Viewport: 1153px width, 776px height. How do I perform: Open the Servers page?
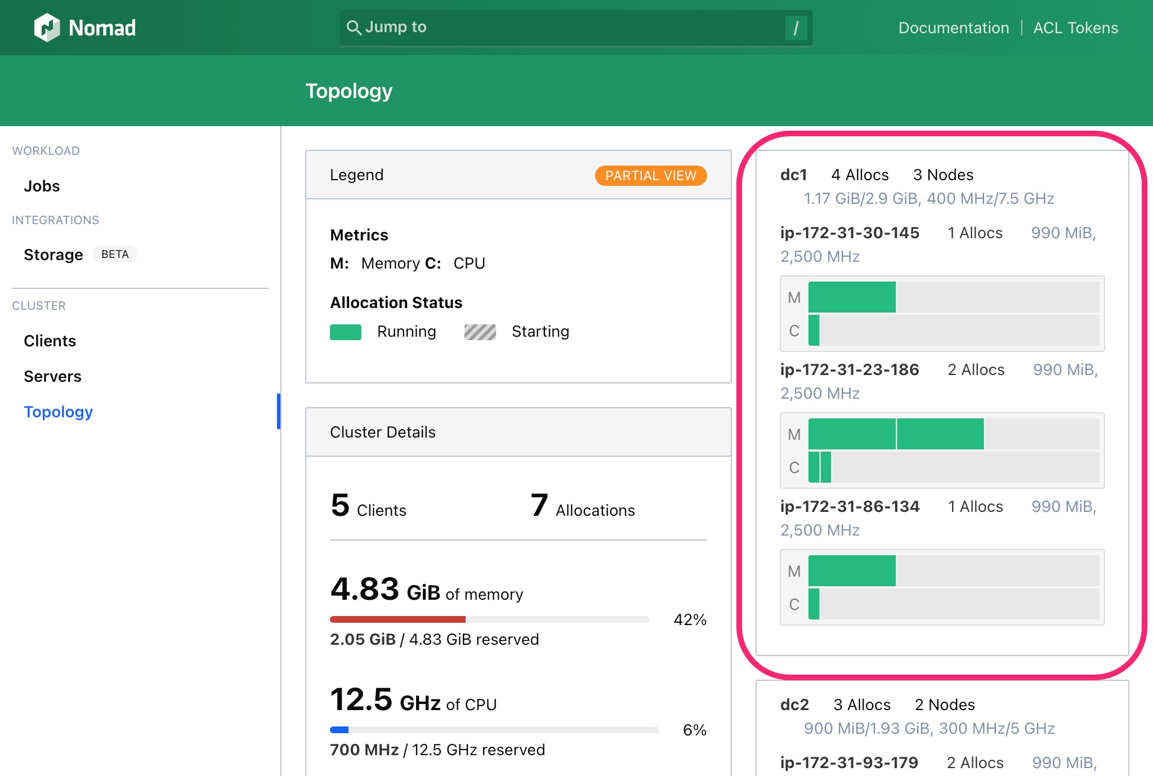point(52,376)
